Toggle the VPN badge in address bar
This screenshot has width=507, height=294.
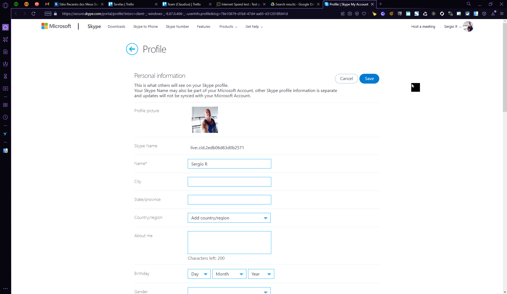48,14
